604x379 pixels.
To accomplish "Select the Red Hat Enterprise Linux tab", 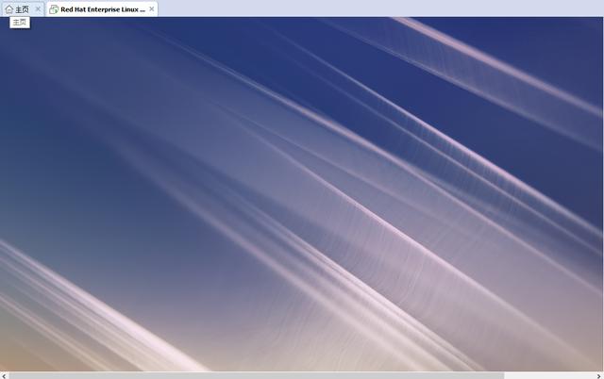I will tap(102, 9).
